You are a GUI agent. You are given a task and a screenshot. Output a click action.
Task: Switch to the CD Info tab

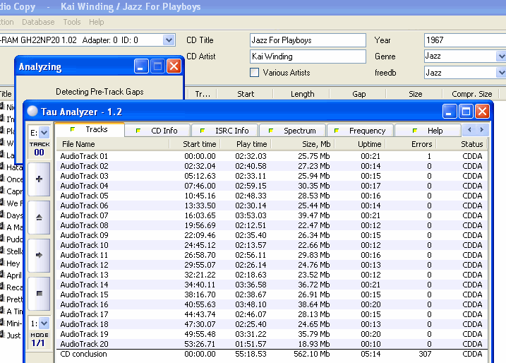click(x=157, y=131)
